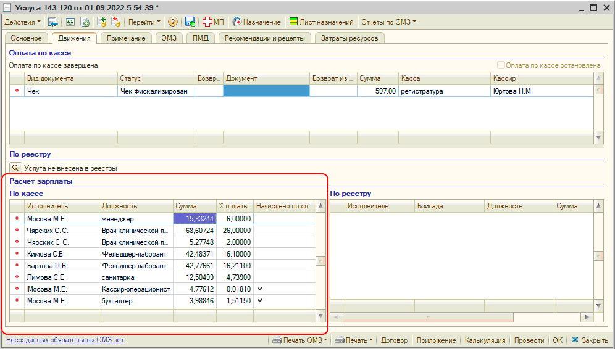Screen dimensions: 615x349
Task: Click the refresh icon in toolbar
Action: coord(70,22)
